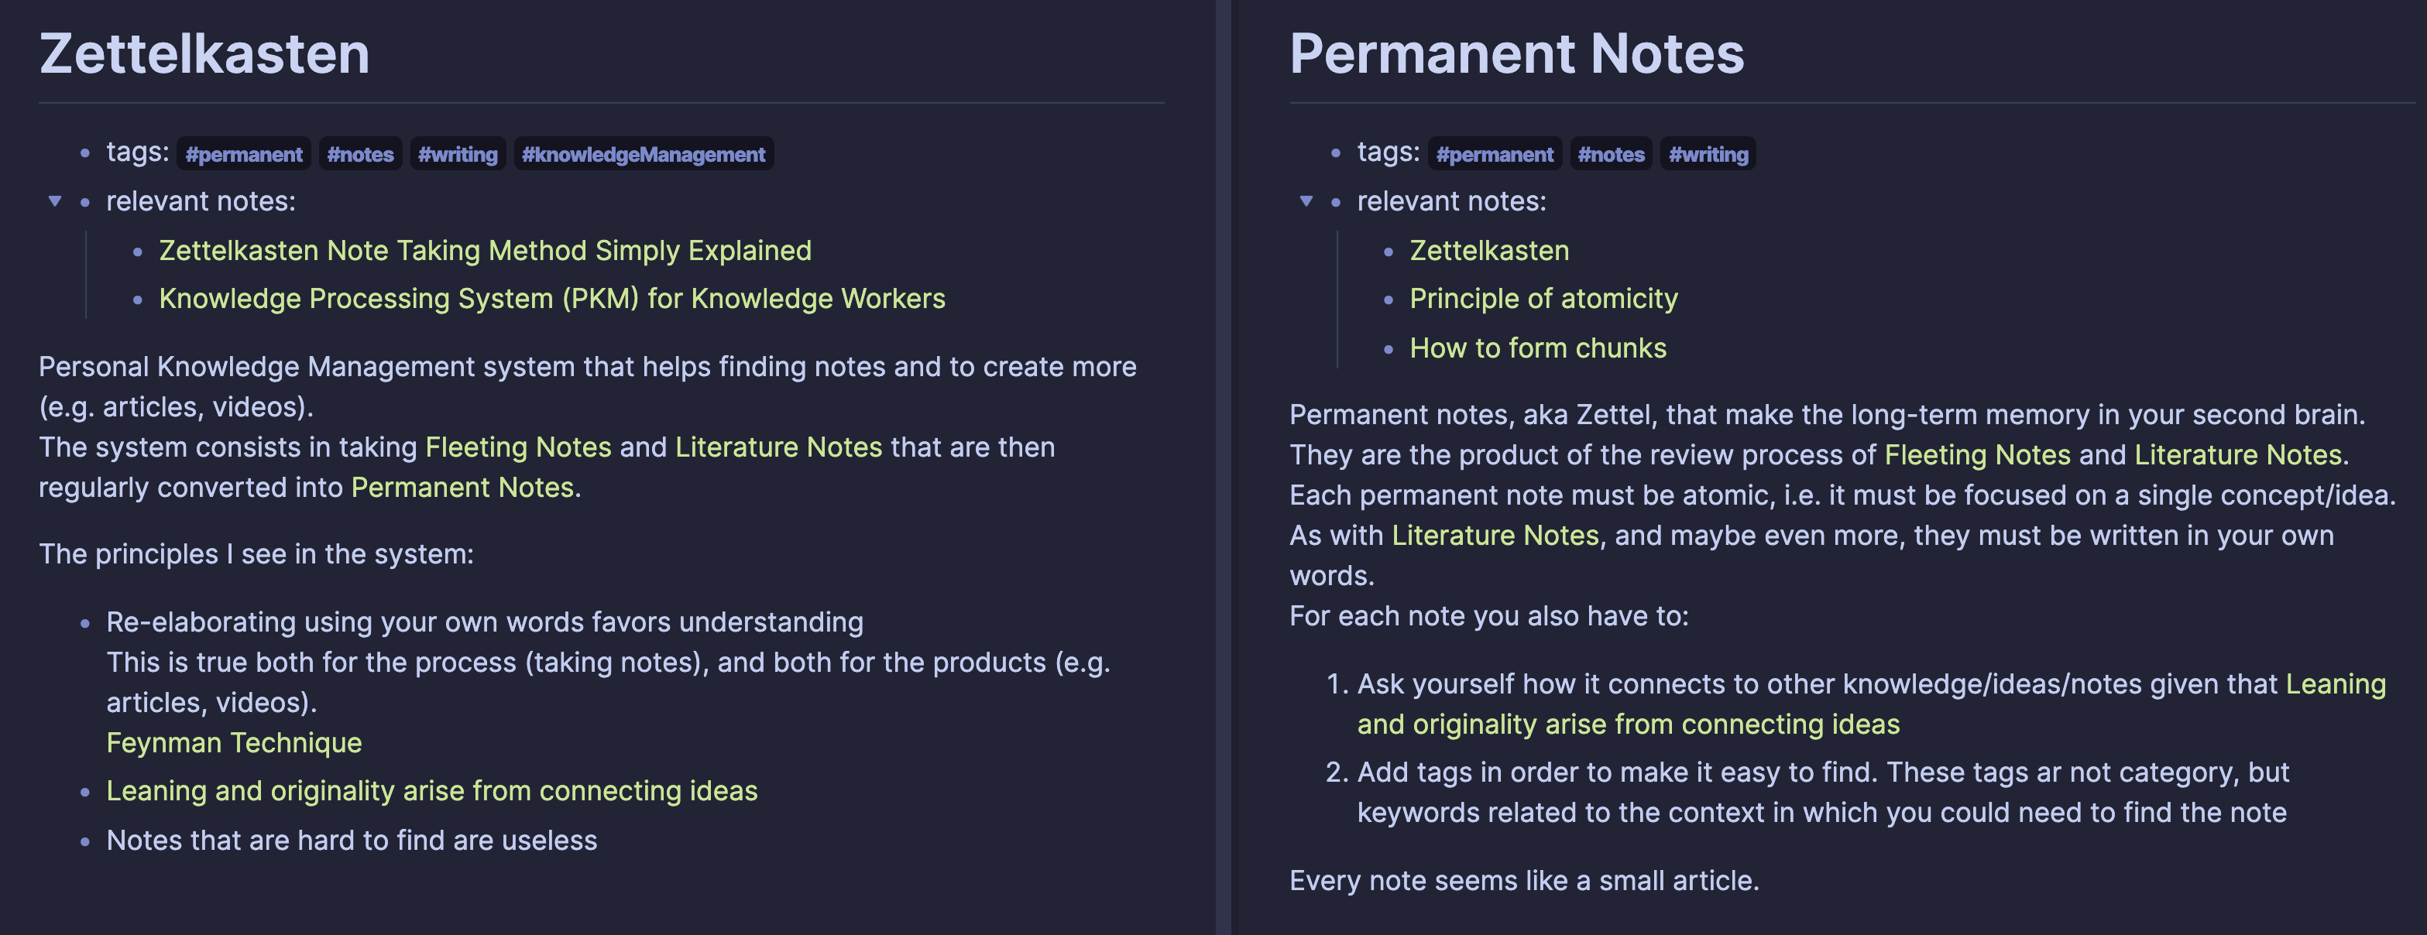Follow the Knowledge Processing System (PKM) link
2427x935 pixels.
[x=551, y=299]
